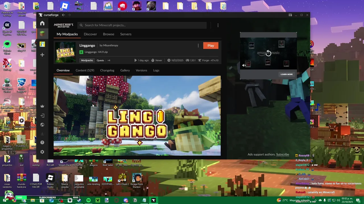Screen dimensions: 364x204
Task: Open the Gallery tab
Action: pyautogui.click(x=125, y=70)
